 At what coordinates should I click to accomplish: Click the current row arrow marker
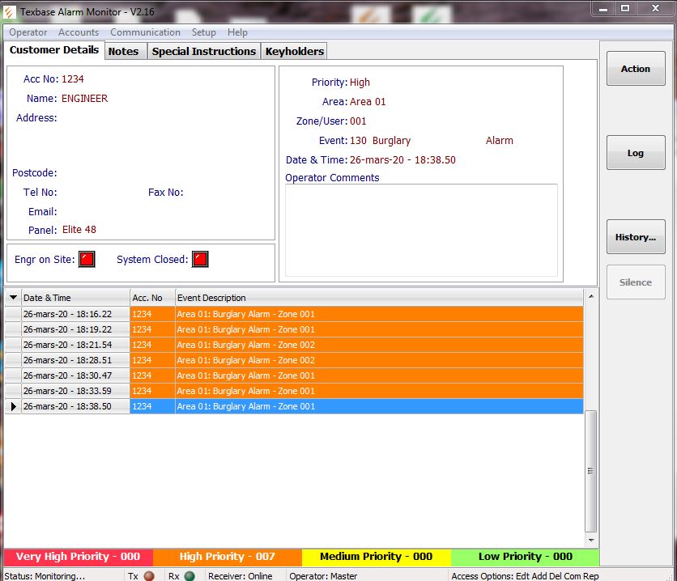coord(13,407)
